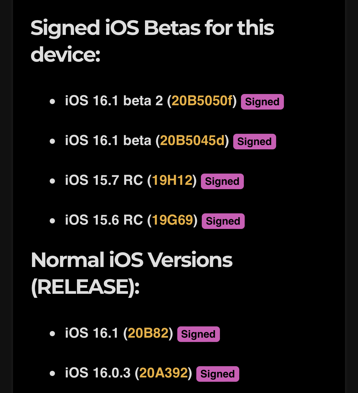Select the iOS 16.0.3 entry text
Viewport: 358px width, 393px height.
click(129, 373)
